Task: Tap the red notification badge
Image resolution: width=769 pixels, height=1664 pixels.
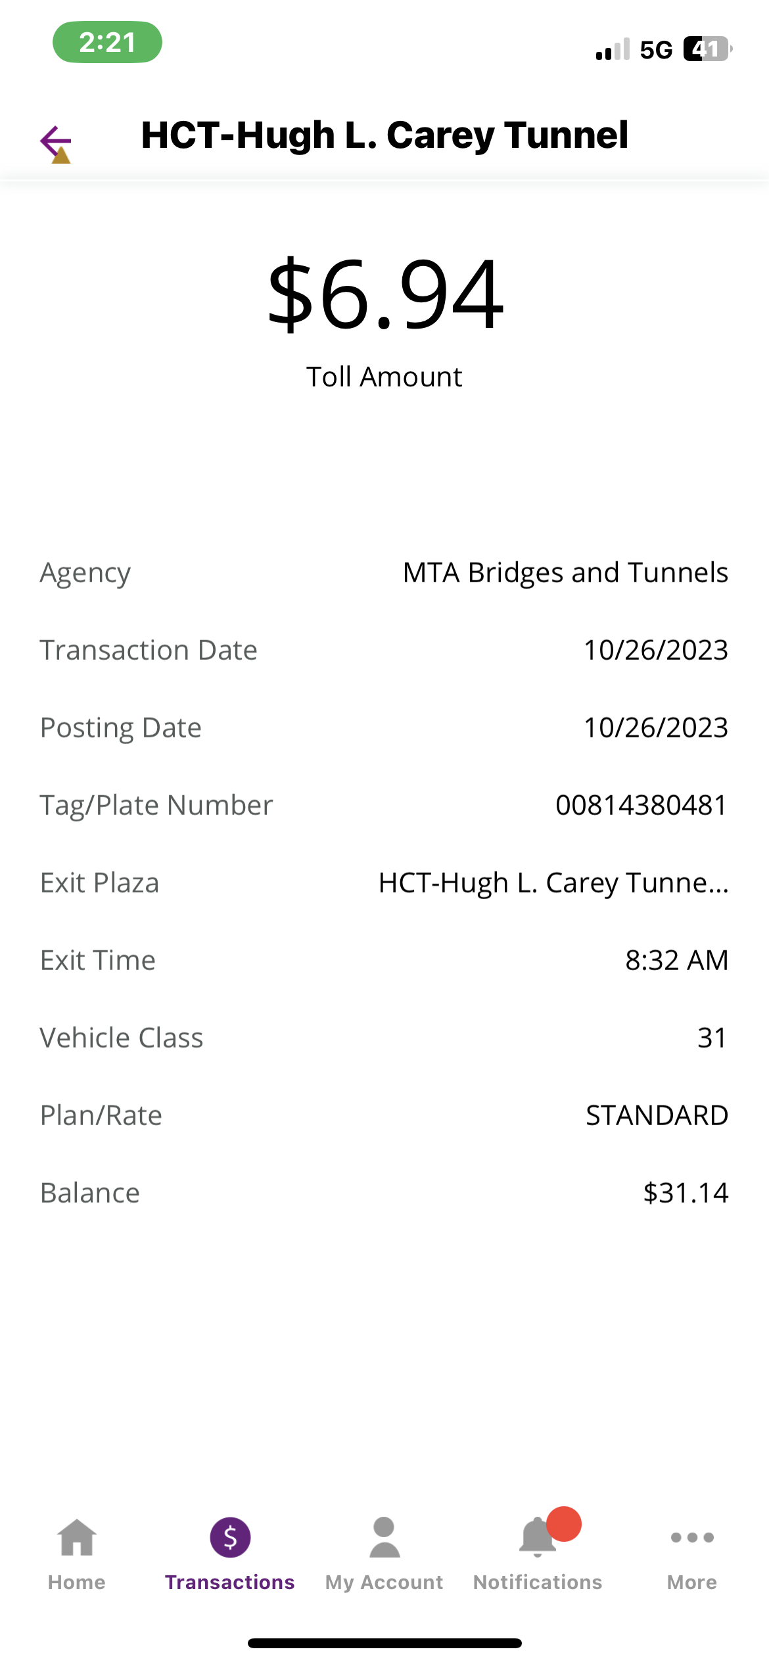Action: 564,1523
